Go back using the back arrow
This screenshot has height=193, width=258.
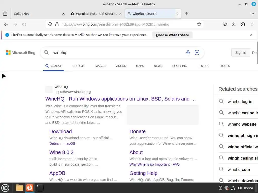point(6,24)
